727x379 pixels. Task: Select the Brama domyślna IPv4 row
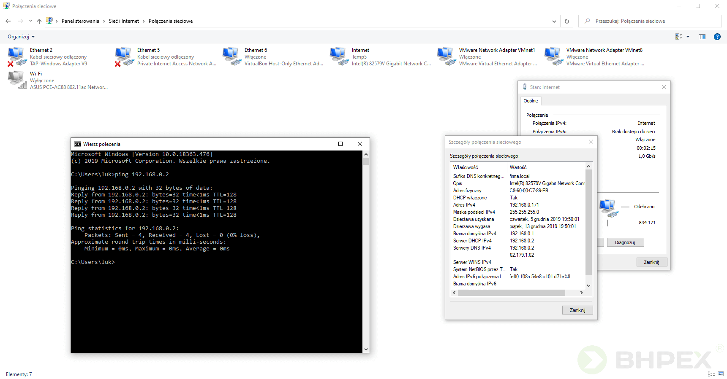tap(518, 234)
